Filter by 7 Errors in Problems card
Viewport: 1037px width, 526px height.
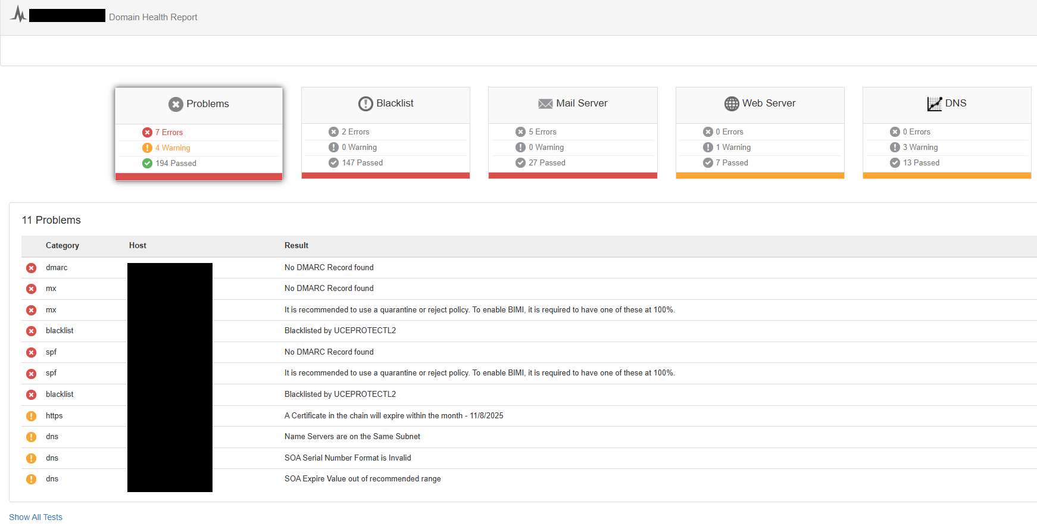pos(168,132)
